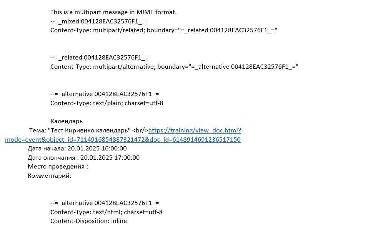Click the "Content-Disposition: inline" line

(x=88, y=221)
